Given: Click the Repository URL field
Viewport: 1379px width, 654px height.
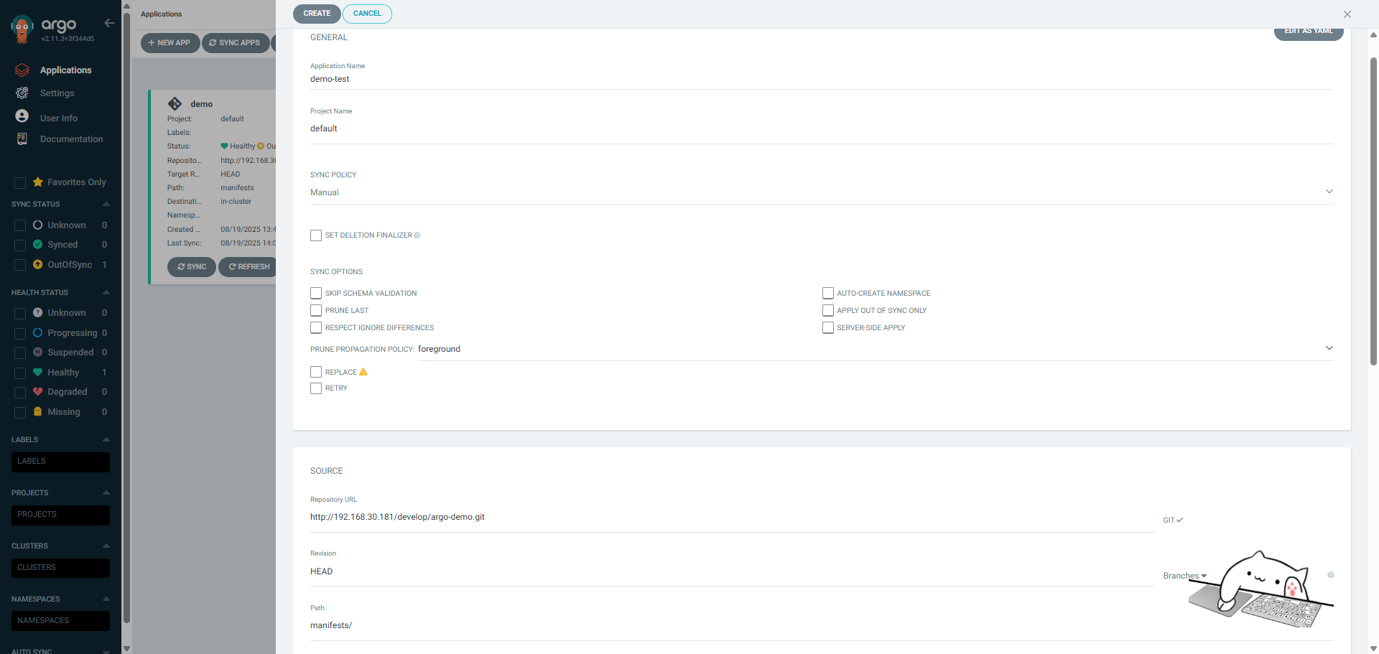Looking at the screenshot, I should pos(732,517).
